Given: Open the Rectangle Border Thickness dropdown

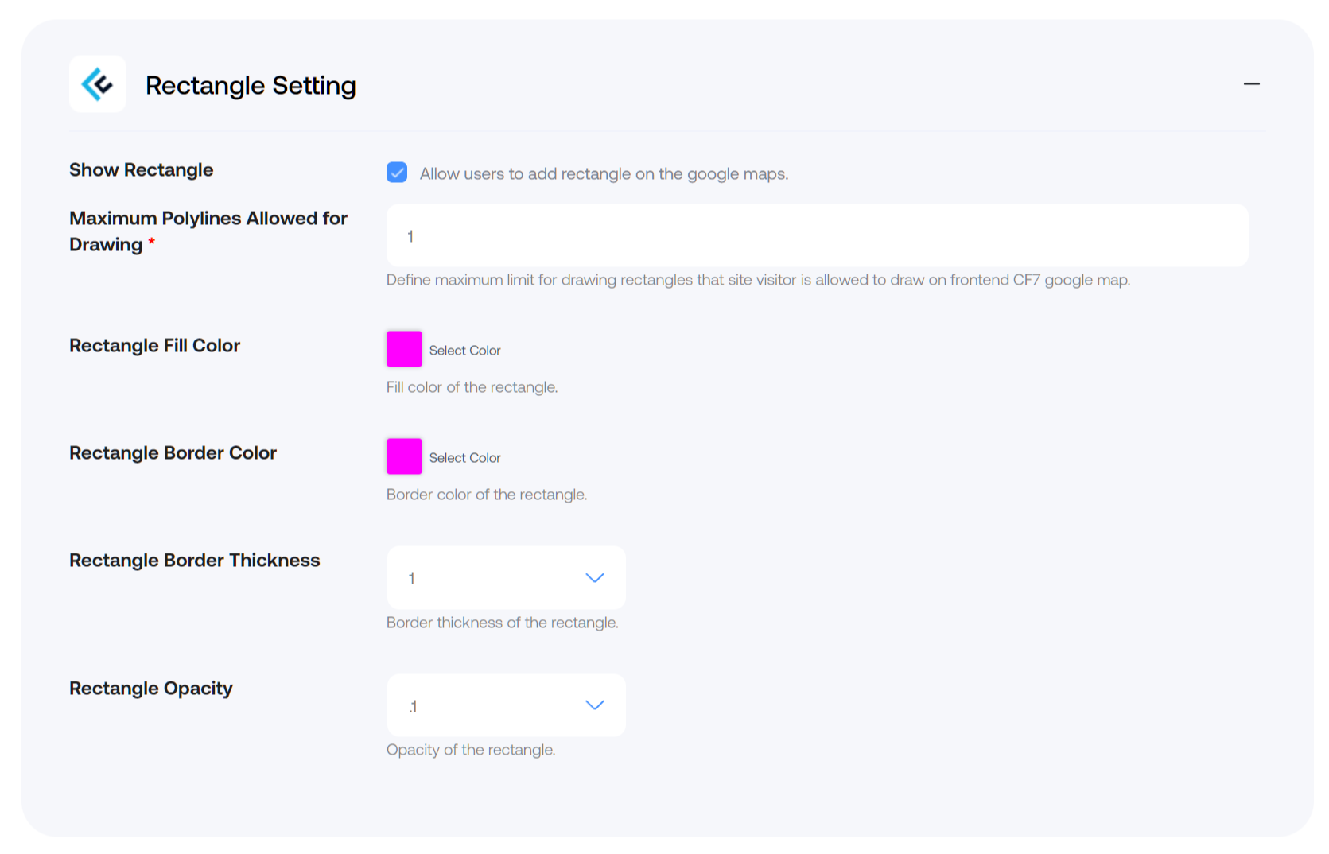Looking at the screenshot, I should pyautogui.click(x=506, y=577).
